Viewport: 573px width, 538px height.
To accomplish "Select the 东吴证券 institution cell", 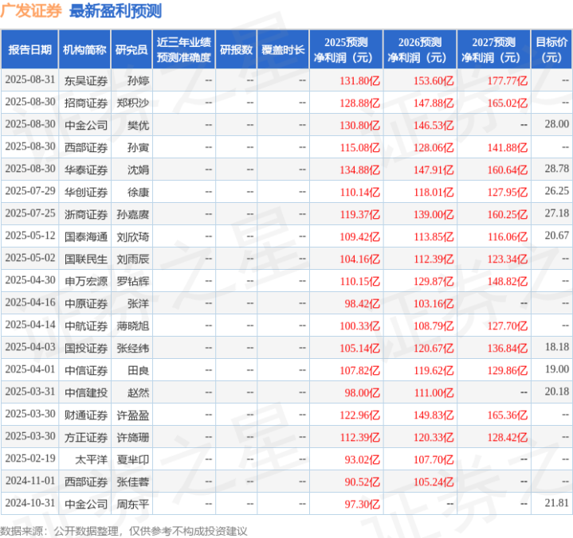I will (x=84, y=80).
